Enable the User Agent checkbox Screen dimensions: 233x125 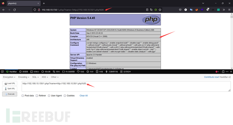point(49,96)
